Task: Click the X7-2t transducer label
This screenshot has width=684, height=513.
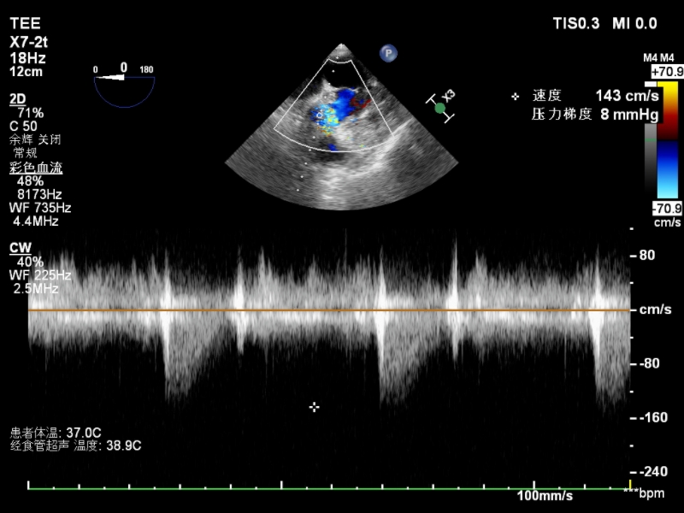Action: (x=28, y=41)
